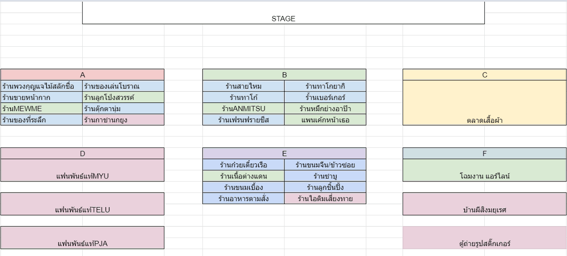Select the ตู้ถ่ายรูปสติ๊กเกอร์ cell

[x=485, y=238]
